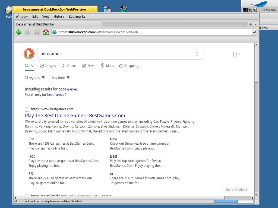
Task: Click the beos "ames" exact search link
Action: point(57,95)
